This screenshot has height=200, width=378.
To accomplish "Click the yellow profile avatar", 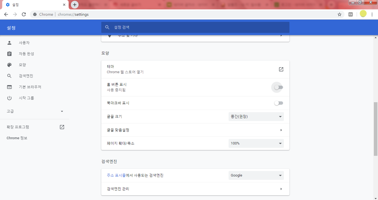I will pos(363,14).
